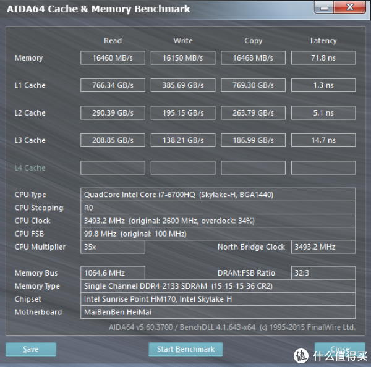The image size is (371, 367).
Task: Click the Latency column header
Action: pos(323,41)
